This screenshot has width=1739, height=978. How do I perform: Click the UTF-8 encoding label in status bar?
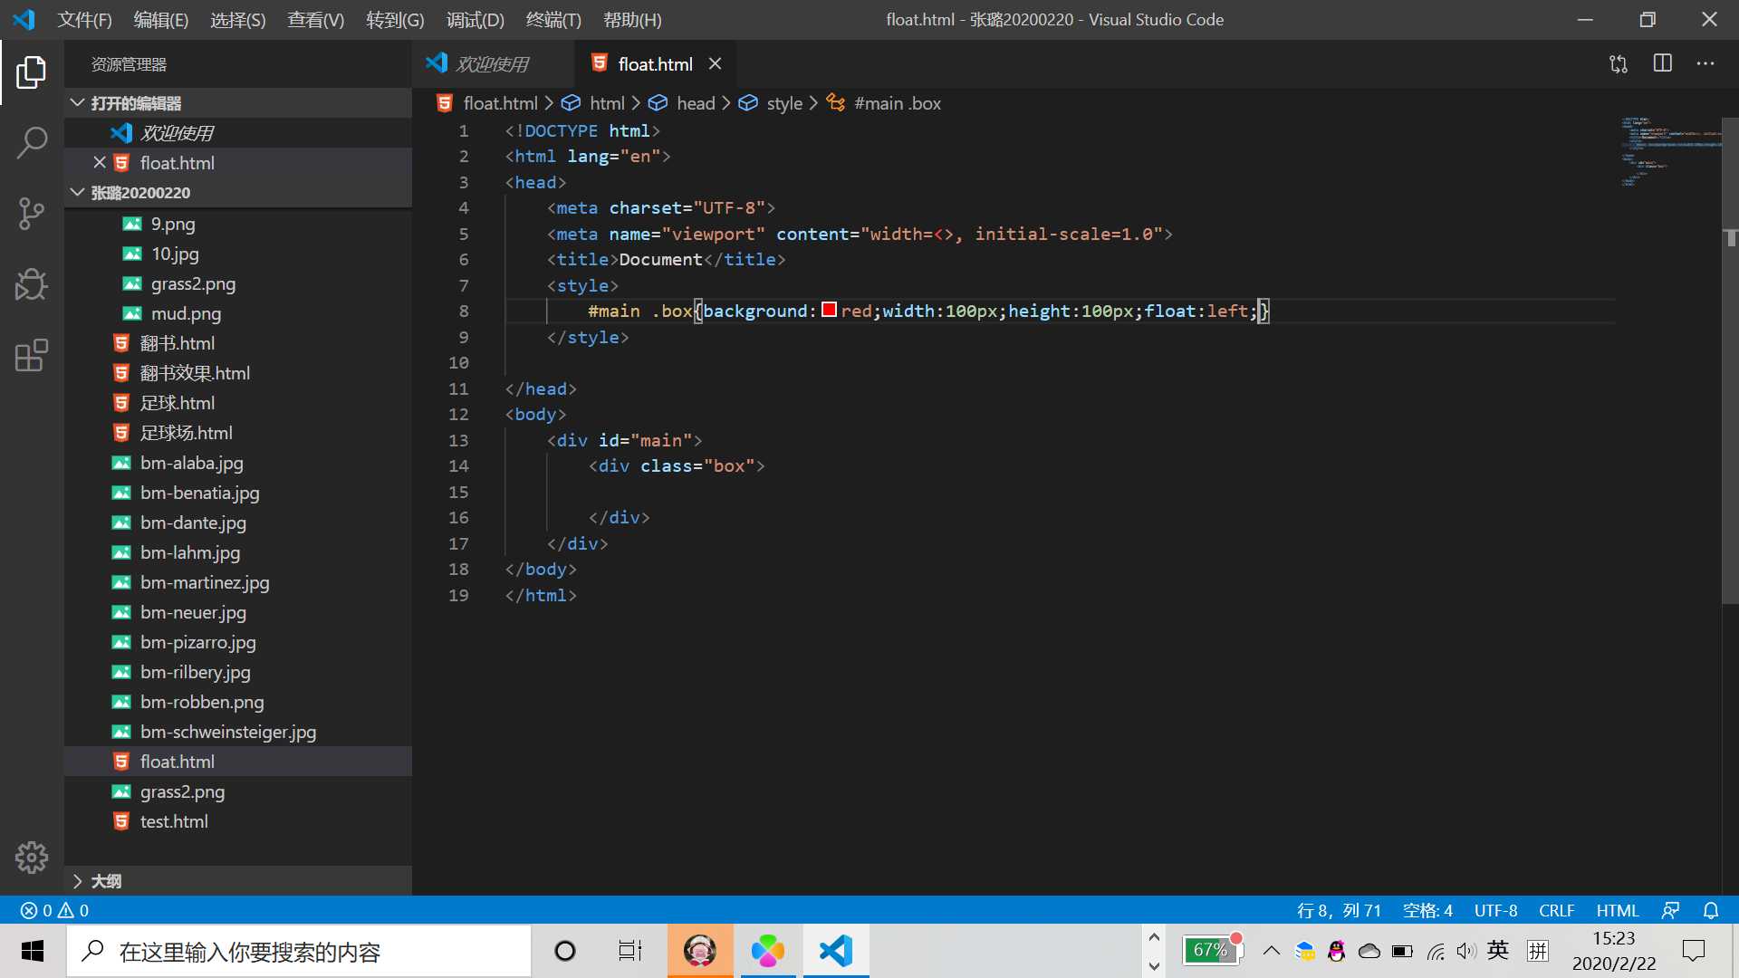[x=1496, y=911]
